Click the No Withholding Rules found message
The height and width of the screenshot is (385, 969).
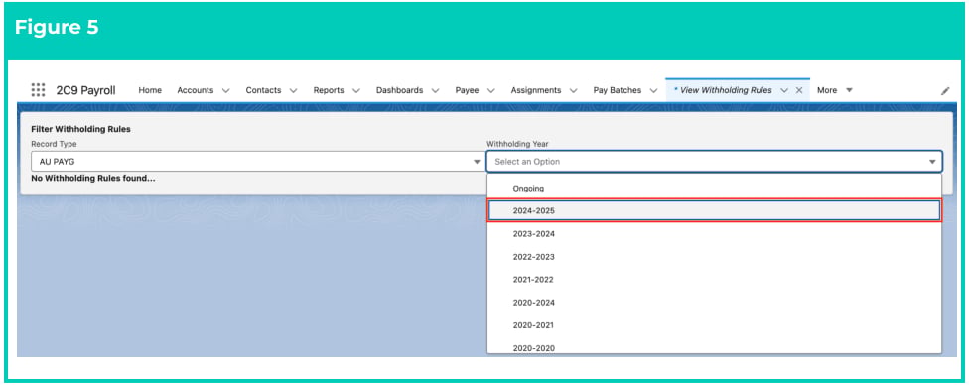pos(92,178)
